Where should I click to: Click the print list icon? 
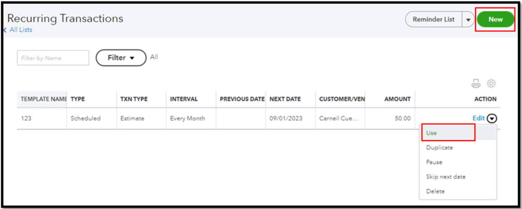pyautogui.click(x=475, y=84)
